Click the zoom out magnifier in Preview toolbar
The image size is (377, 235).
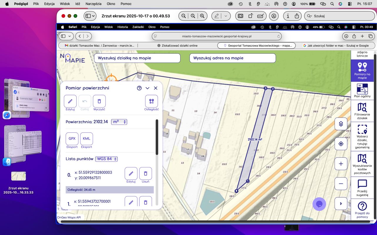pos(183,16)
